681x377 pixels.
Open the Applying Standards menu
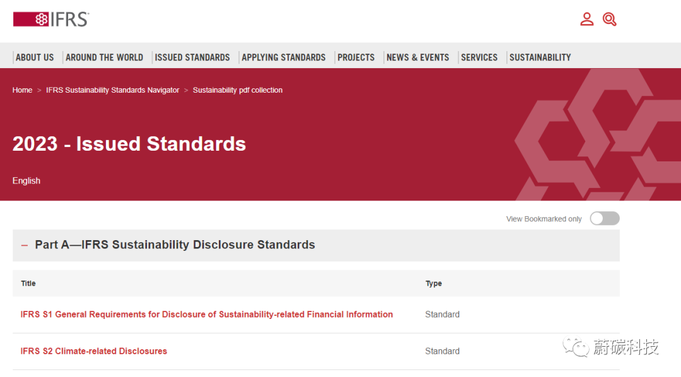(x=284, y=57)
